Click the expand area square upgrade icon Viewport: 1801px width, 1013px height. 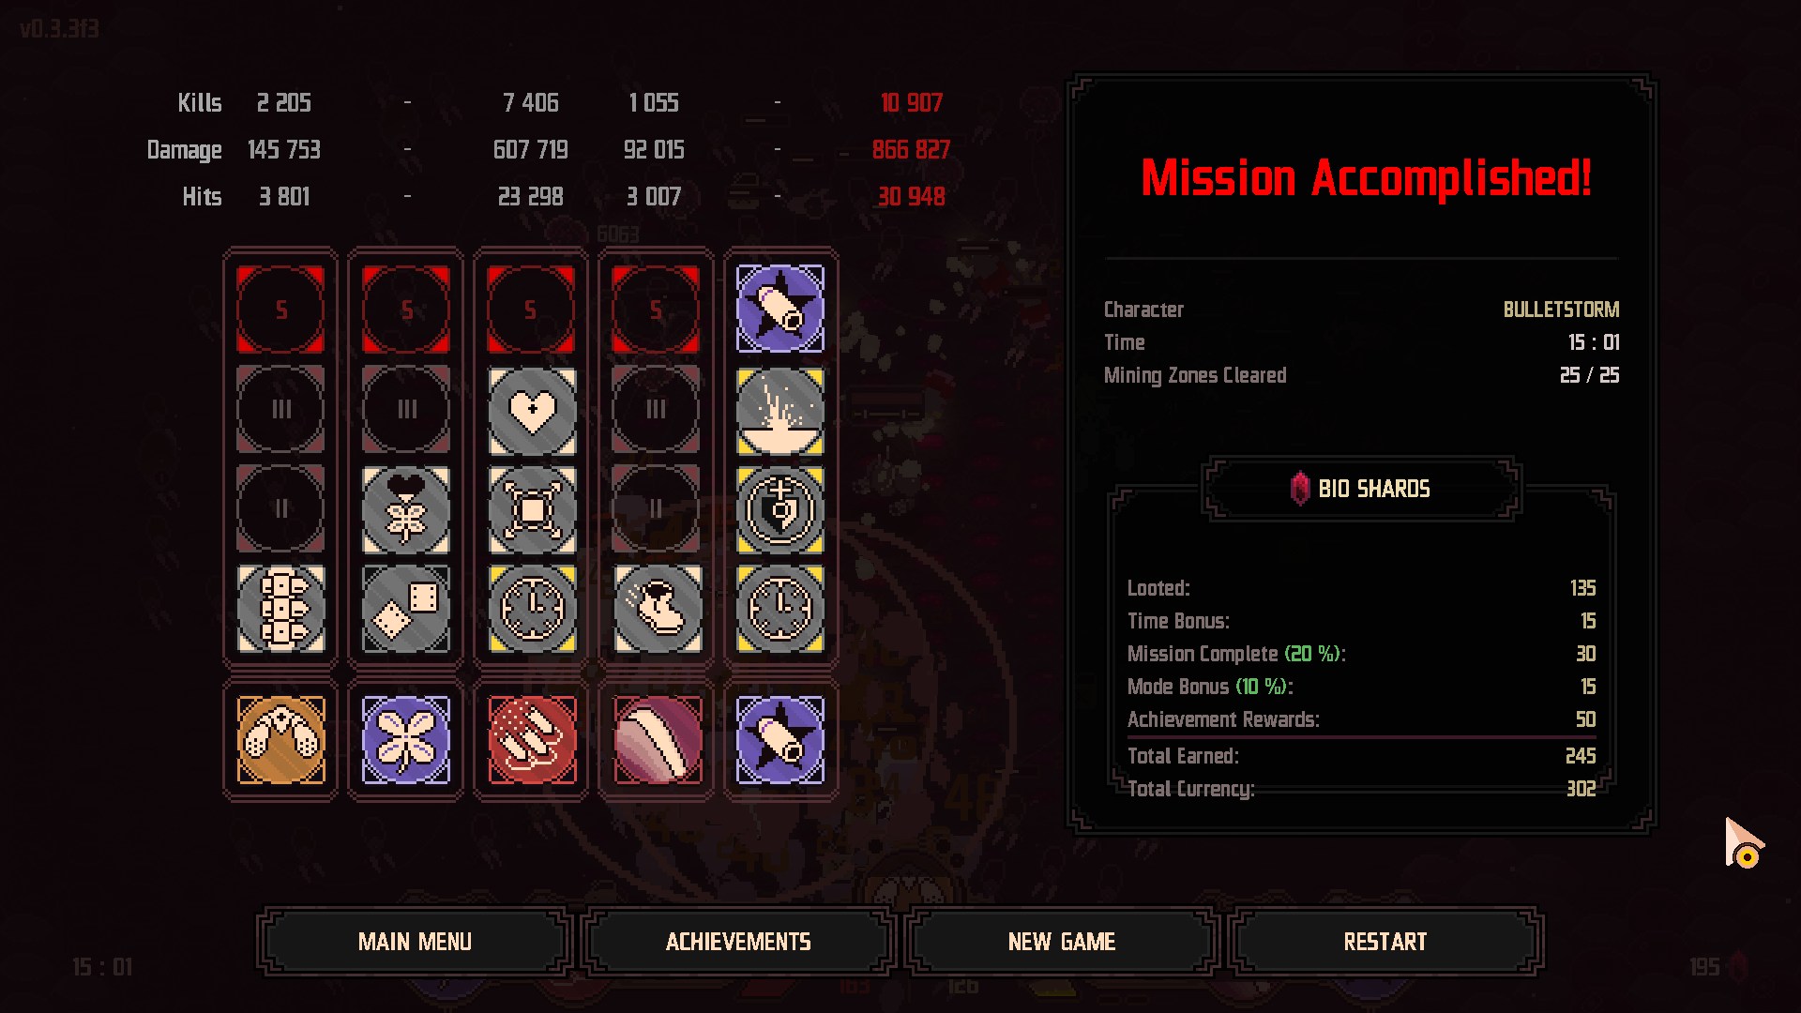532,510
